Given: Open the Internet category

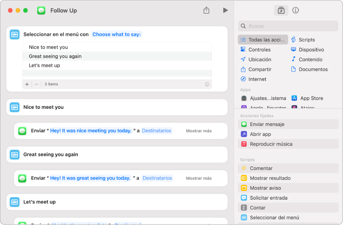Looking at the screenshot, I should [253, 79].
